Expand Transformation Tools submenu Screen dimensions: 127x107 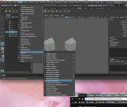(x=43, y=7)
